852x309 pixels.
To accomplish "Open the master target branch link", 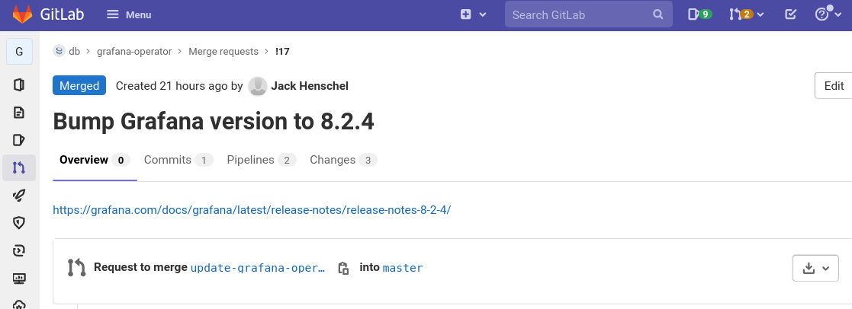I will coord(403,268).
